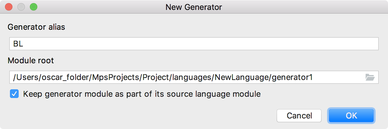Open the folder browser for Module root
Image resolution: width=388 pixels, height=129 pixels.
370,77
